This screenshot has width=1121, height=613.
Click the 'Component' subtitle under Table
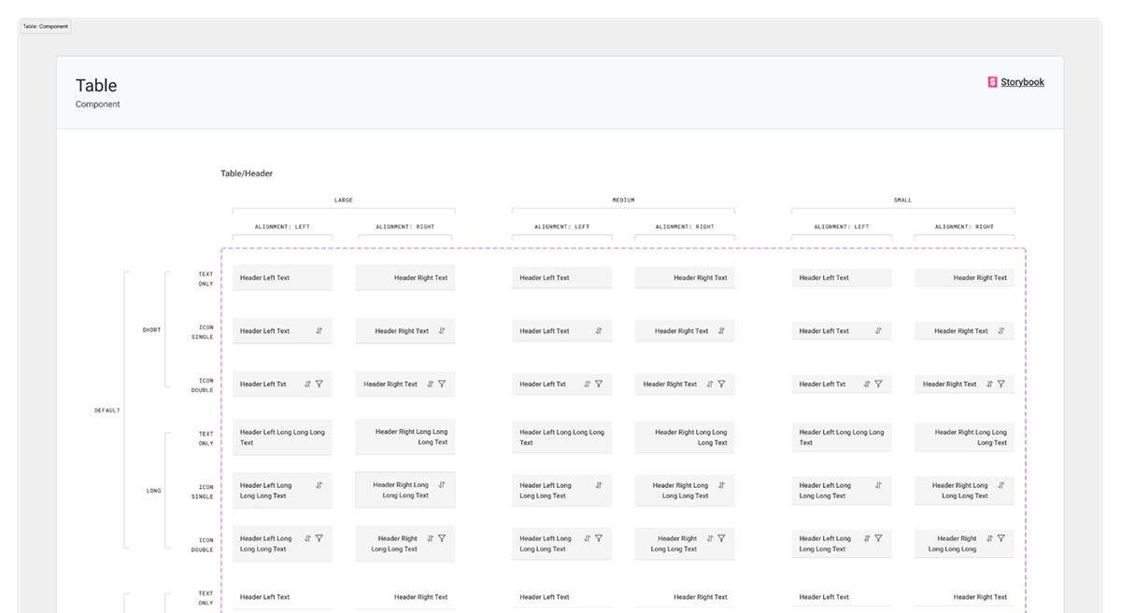click(x=98, y=104)
